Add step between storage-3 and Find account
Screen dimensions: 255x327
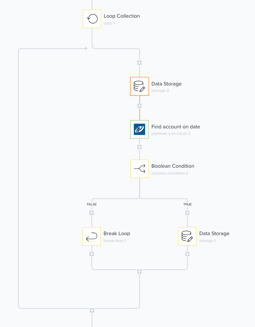coord(140,106)
